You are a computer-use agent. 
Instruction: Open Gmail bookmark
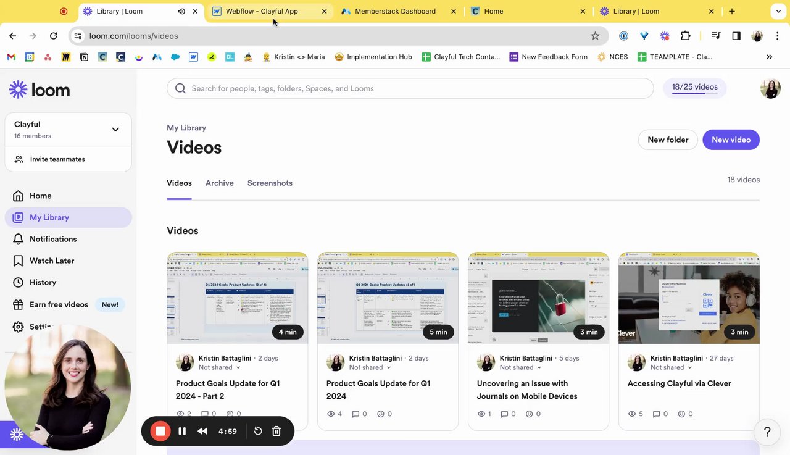pos(11,57)
